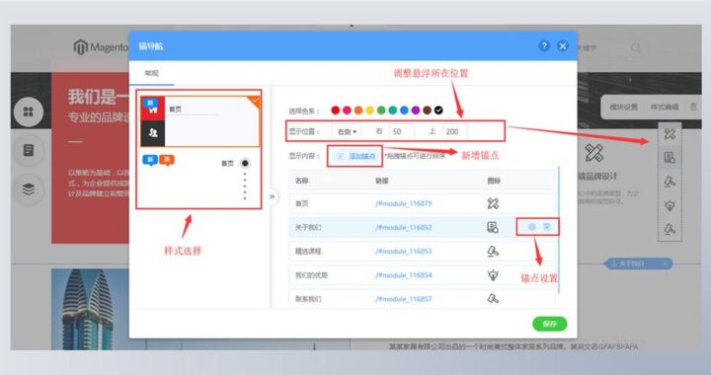Click the document-search icon in 关于我们 row
The width and height of the screenshot is (711, 375).
(x=493, y=227)
